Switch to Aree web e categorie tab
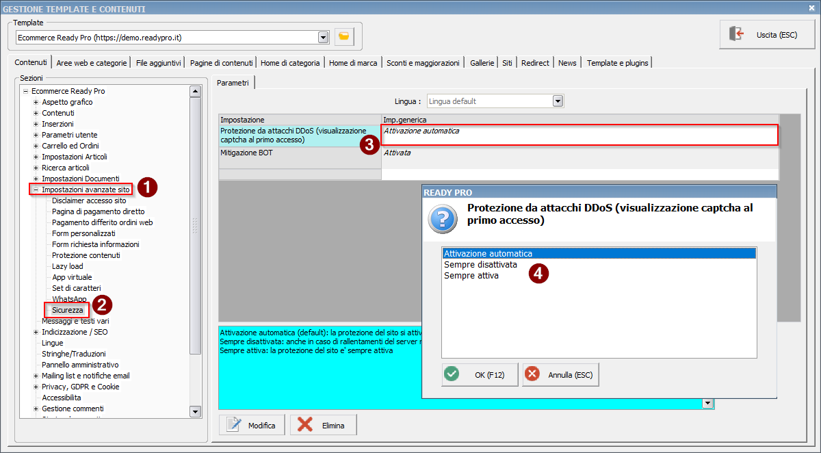The width and height of the screenshot is (821, 453). [x=92, y=63]
